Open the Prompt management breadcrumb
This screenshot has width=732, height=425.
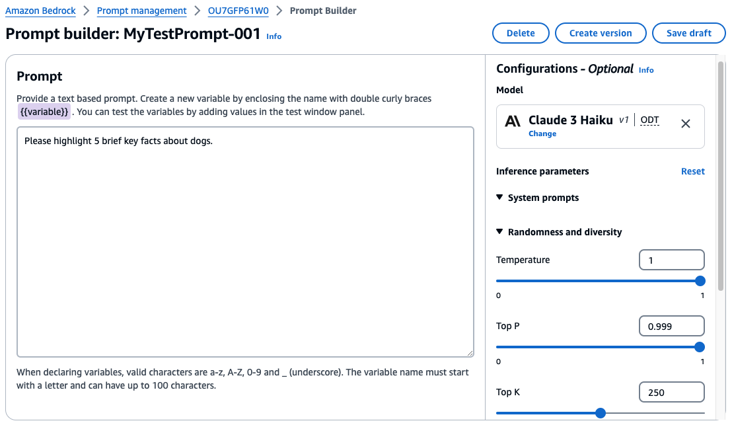tap(141, 11)
